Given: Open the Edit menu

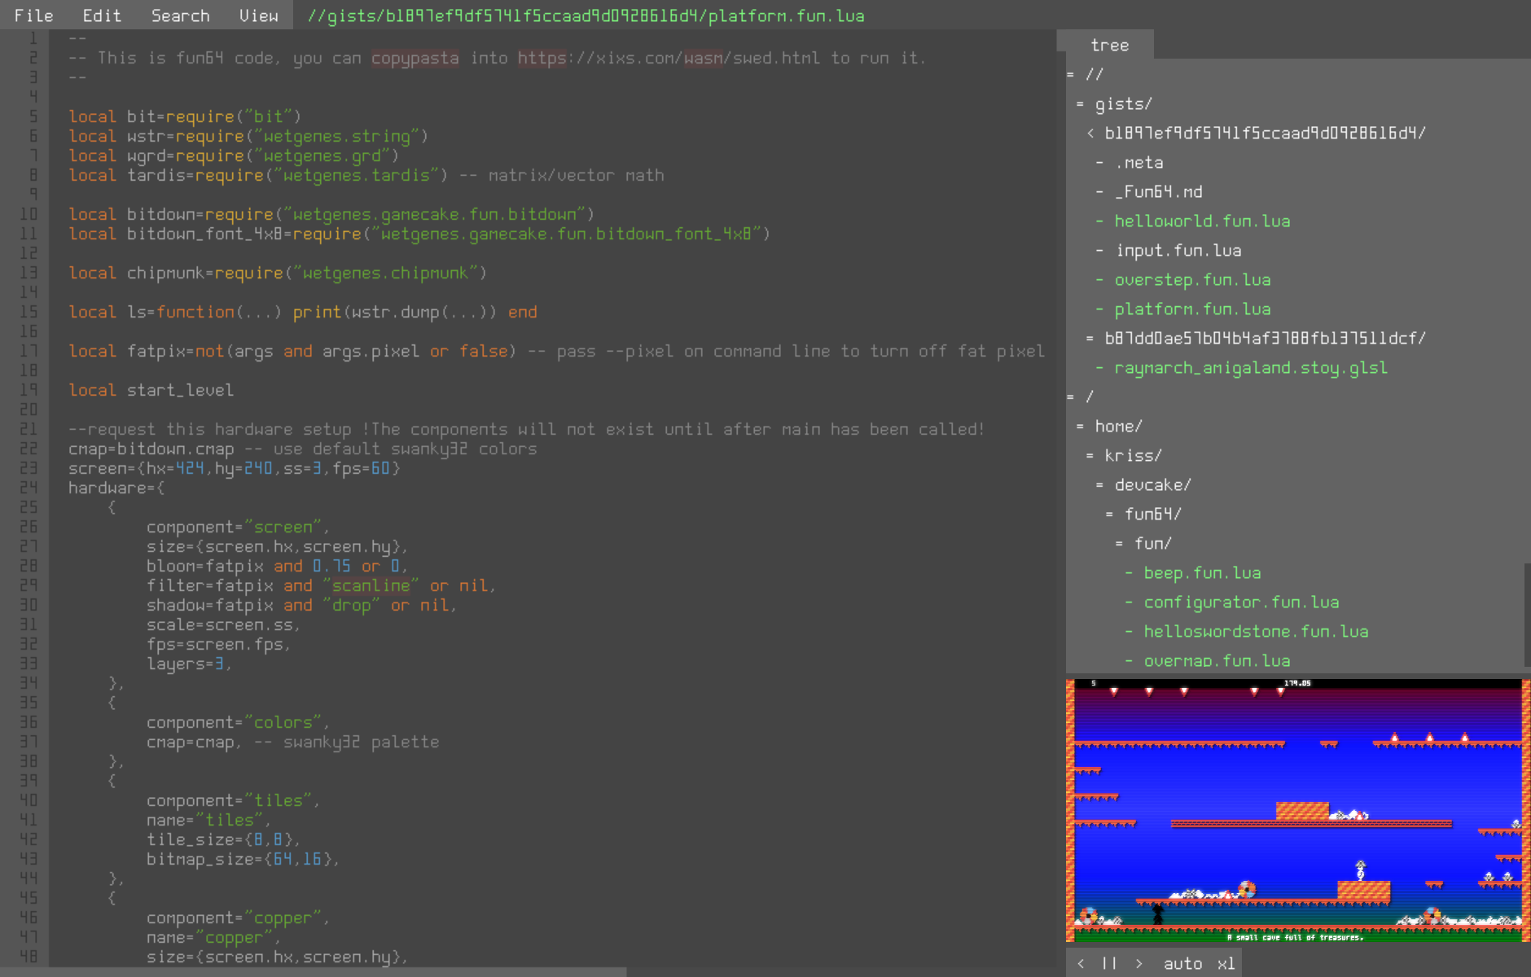Looking at the screenshot, I should tap(102, 15).
